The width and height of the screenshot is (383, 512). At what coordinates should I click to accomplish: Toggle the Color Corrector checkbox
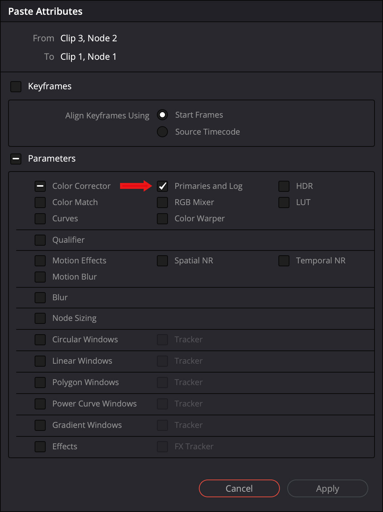[x=40, y=186]
